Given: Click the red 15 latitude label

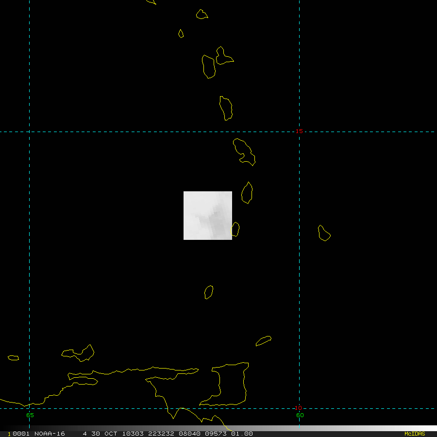Looking at the screenshot, I should pyautogui.click(x=299, y=131).
